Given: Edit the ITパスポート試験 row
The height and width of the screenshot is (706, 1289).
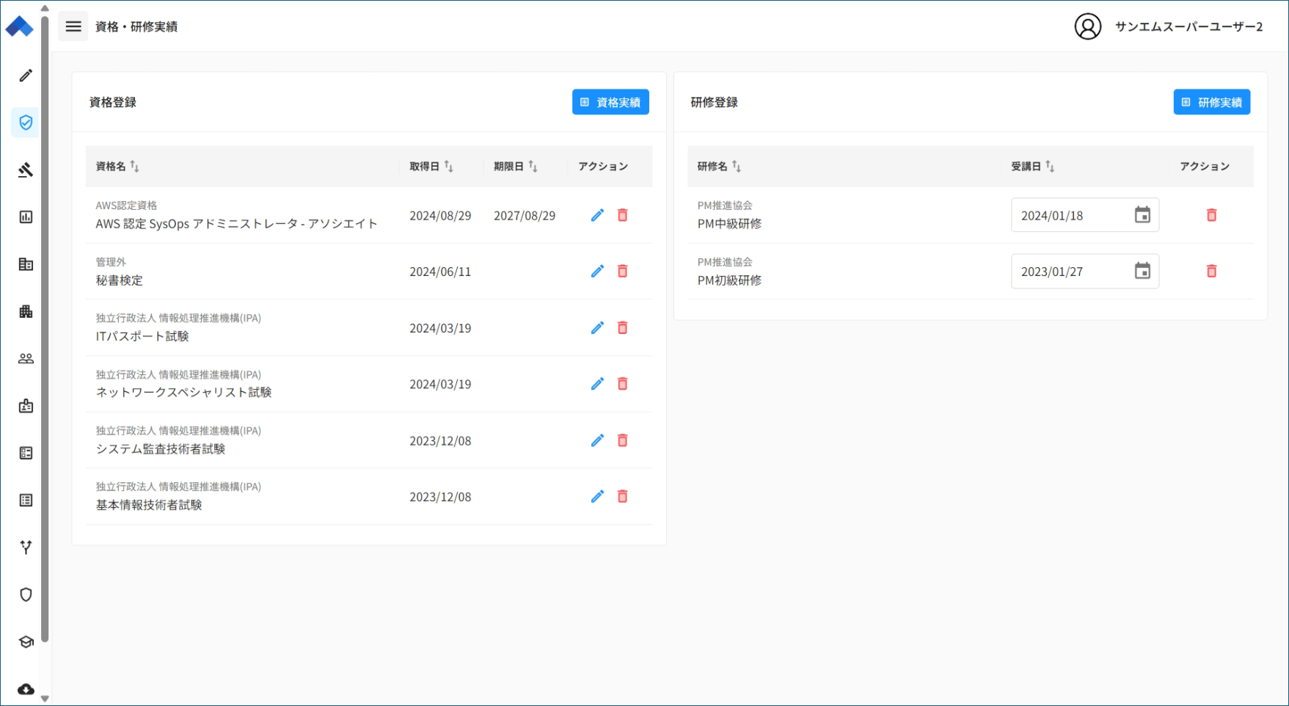Looking at the screenshot, I should pyautogui.click(x=598, y=328).
